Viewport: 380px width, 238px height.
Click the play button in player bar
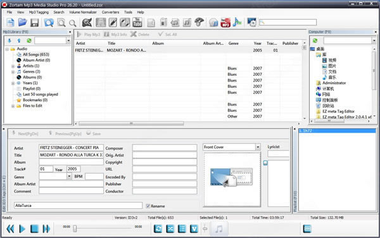pyautogui.click(x=22, y=229)
